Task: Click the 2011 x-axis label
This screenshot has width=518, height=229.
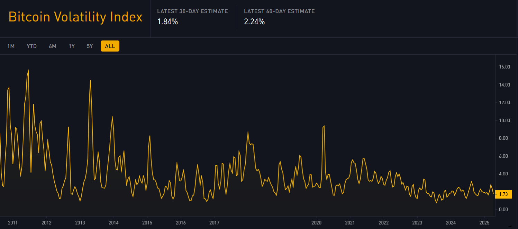Action: 13,222
